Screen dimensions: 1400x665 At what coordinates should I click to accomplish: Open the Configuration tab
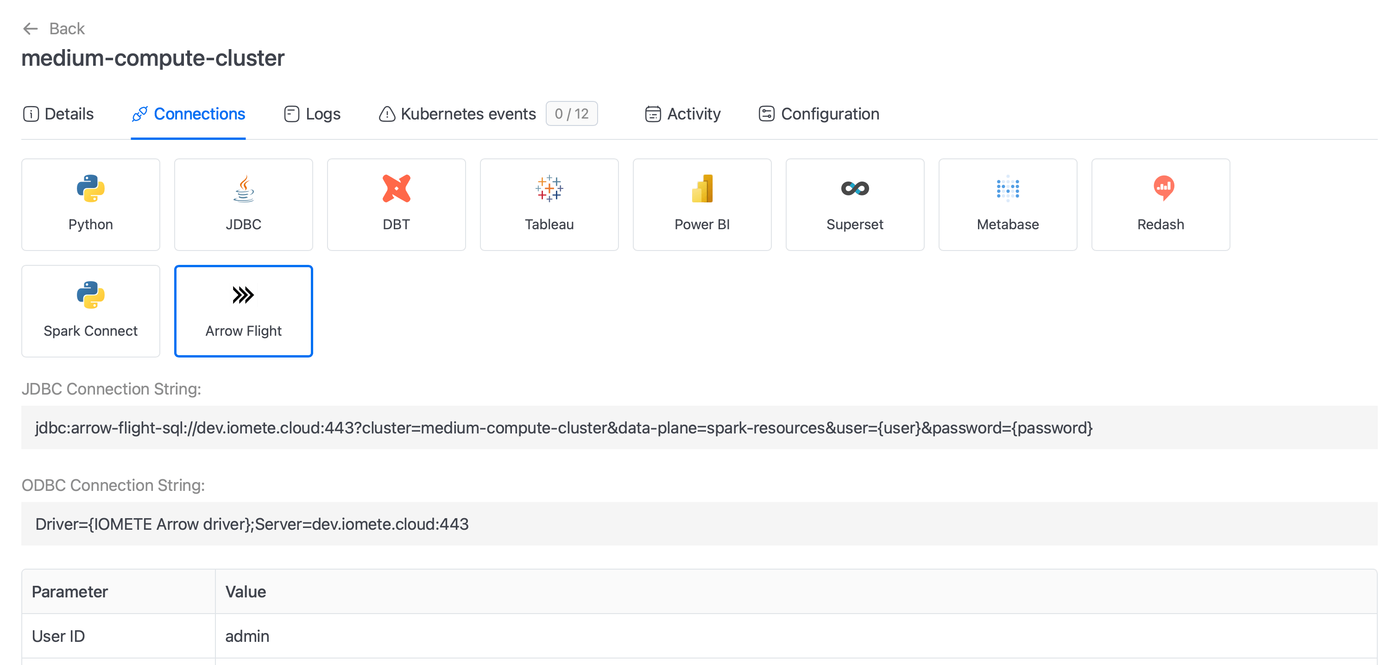[x=819, y=113]
